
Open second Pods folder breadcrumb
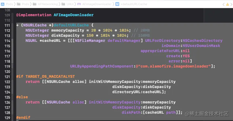(25, 4)
